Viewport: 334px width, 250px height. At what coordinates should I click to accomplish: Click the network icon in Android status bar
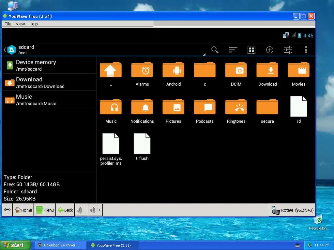pos(286,35)
